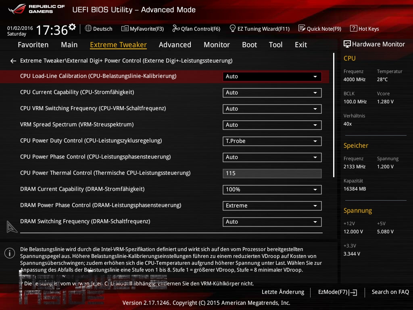Click the Republic of Gamers logo

pos(36,9)
